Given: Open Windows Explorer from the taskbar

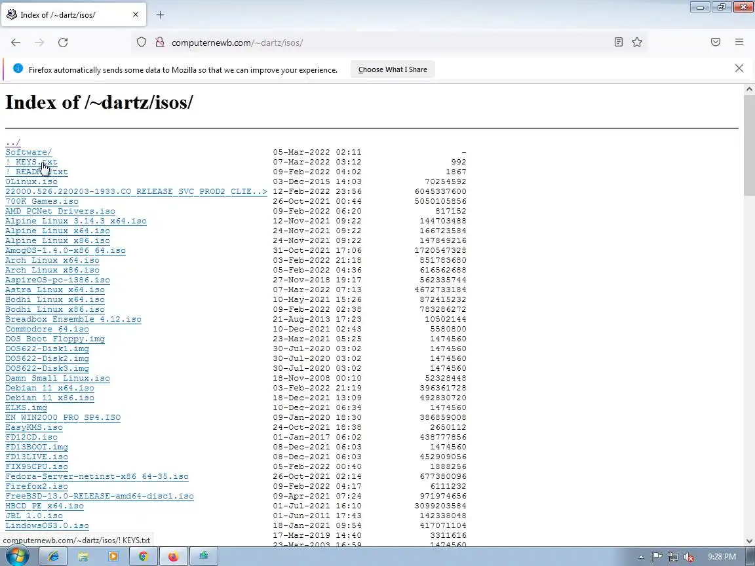Looking at the screenshot, I should 83,556.
